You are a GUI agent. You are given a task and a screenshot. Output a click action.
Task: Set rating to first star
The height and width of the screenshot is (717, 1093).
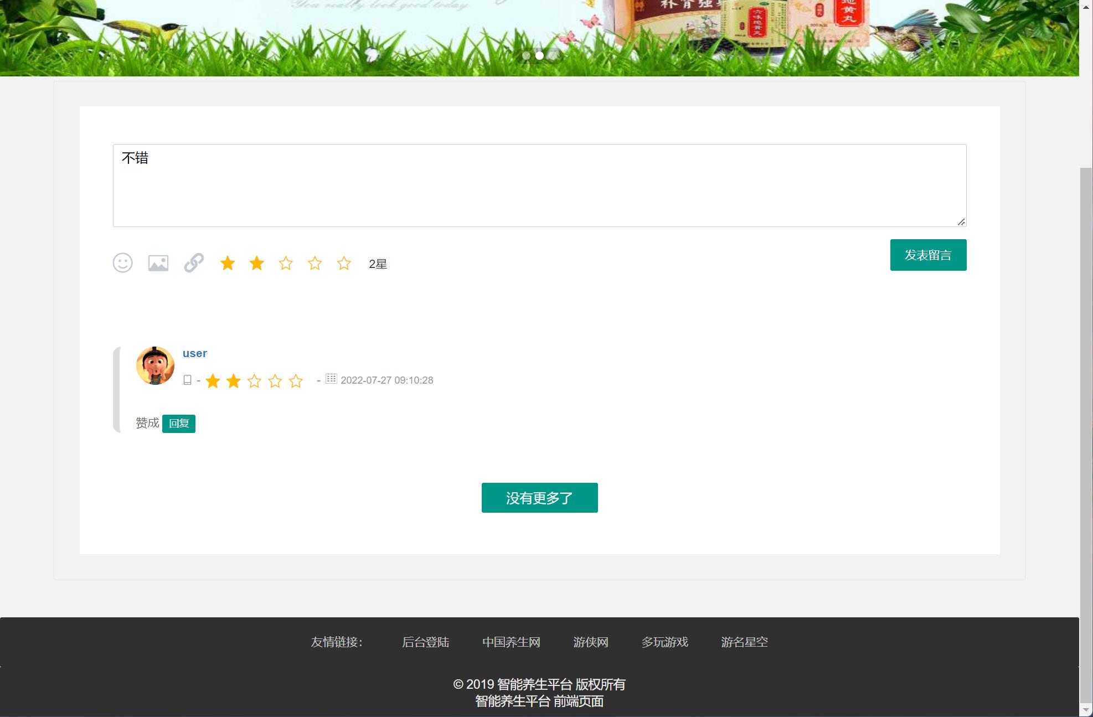tap(228, 264)
